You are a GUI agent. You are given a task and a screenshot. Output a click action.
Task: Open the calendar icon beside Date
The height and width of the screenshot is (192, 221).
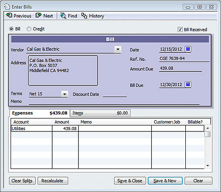click(x=188, y=49)
